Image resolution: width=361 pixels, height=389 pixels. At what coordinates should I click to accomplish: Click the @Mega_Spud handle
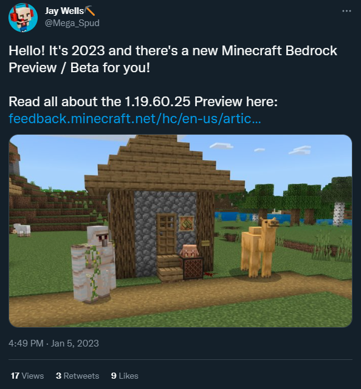pos(72,23)
